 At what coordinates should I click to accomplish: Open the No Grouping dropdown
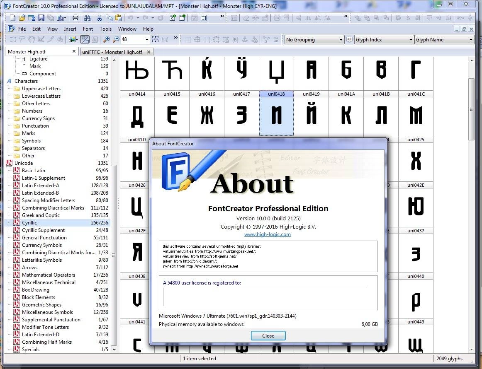tap(314, 40)
